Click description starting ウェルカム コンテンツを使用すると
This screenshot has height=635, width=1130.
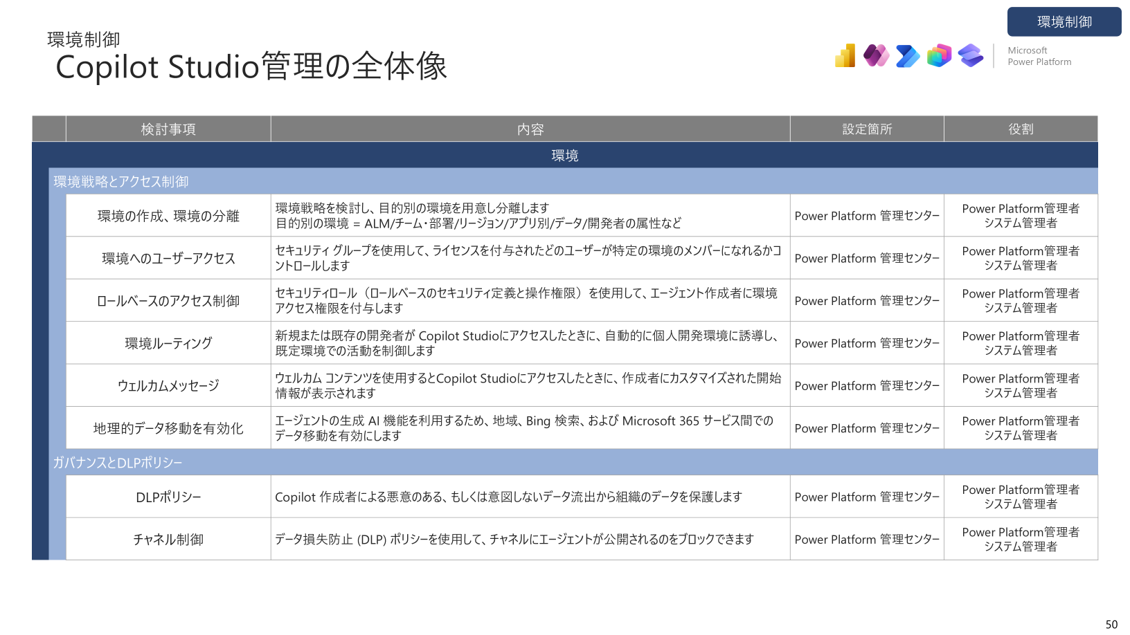coord(530,385)
